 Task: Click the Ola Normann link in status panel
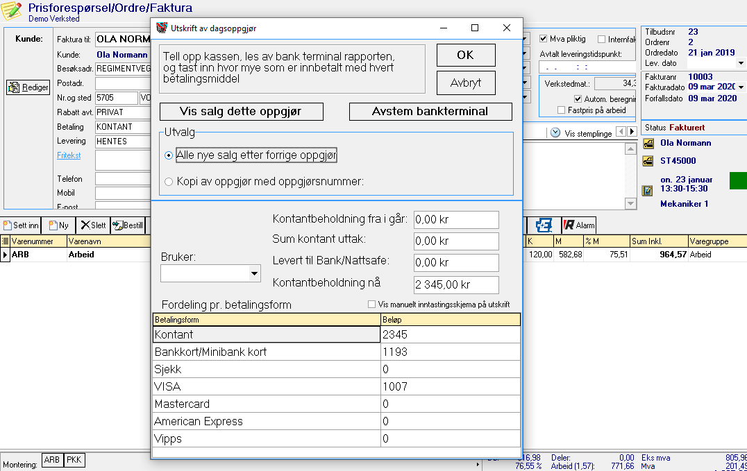[685, 143]
